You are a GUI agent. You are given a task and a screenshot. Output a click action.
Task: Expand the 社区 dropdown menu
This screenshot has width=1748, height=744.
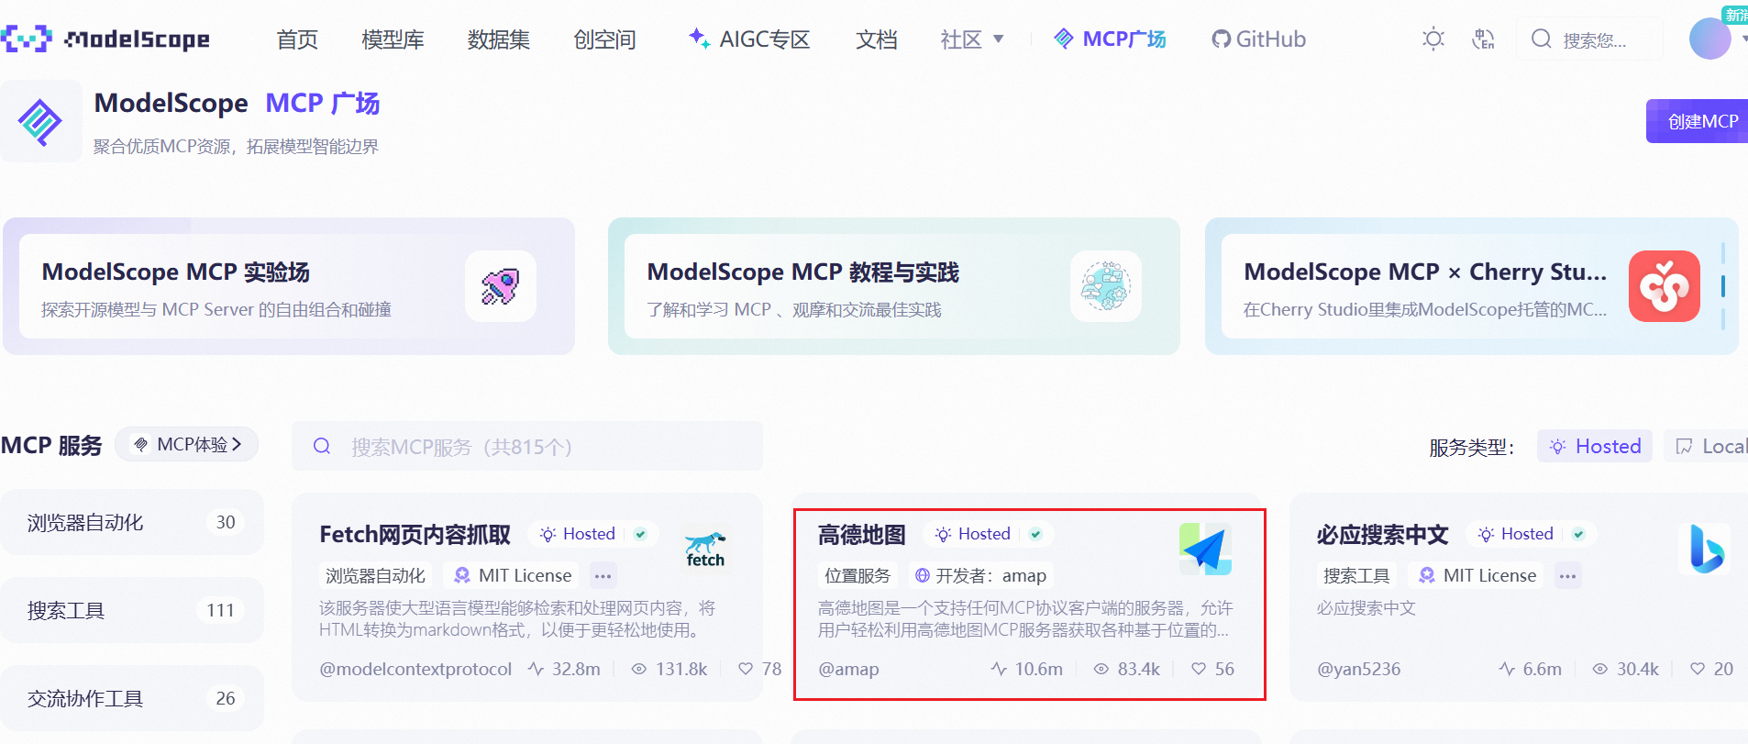(971, 39)
